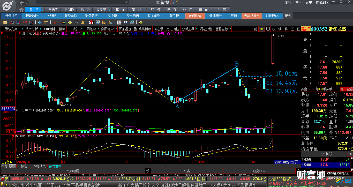The width and height of the screenshot is (353, 187).
Task: Click the 更多 button after 创业板IPO
Action: pyautogui.click(x=288, y=16)
